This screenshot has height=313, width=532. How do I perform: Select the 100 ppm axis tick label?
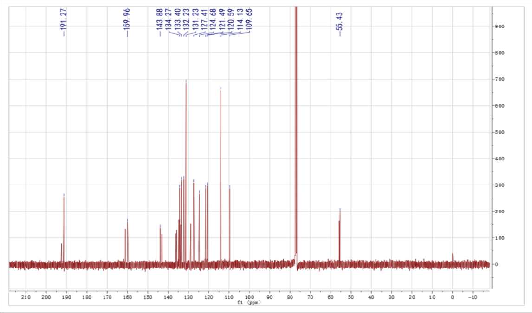[x=249, y=297]
